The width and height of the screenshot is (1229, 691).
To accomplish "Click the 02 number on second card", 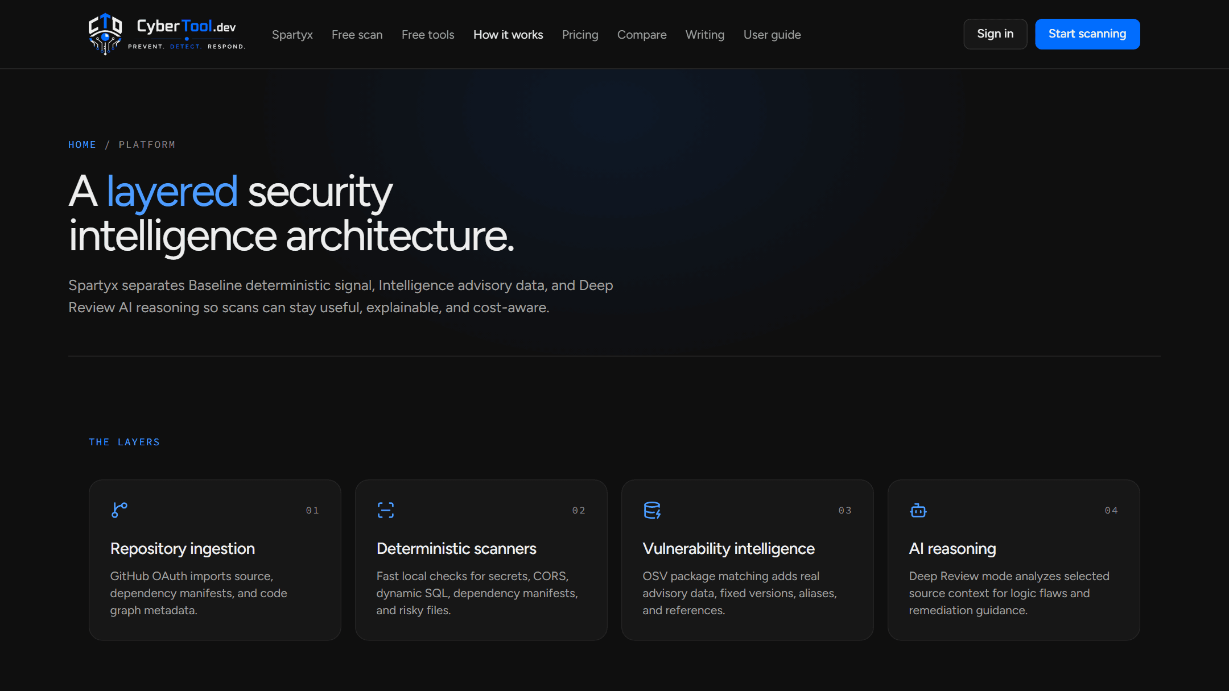I will point(579,511).
